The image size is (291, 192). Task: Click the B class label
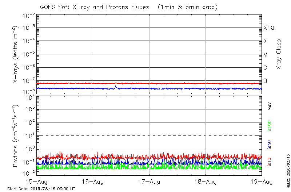coord(266,81)
